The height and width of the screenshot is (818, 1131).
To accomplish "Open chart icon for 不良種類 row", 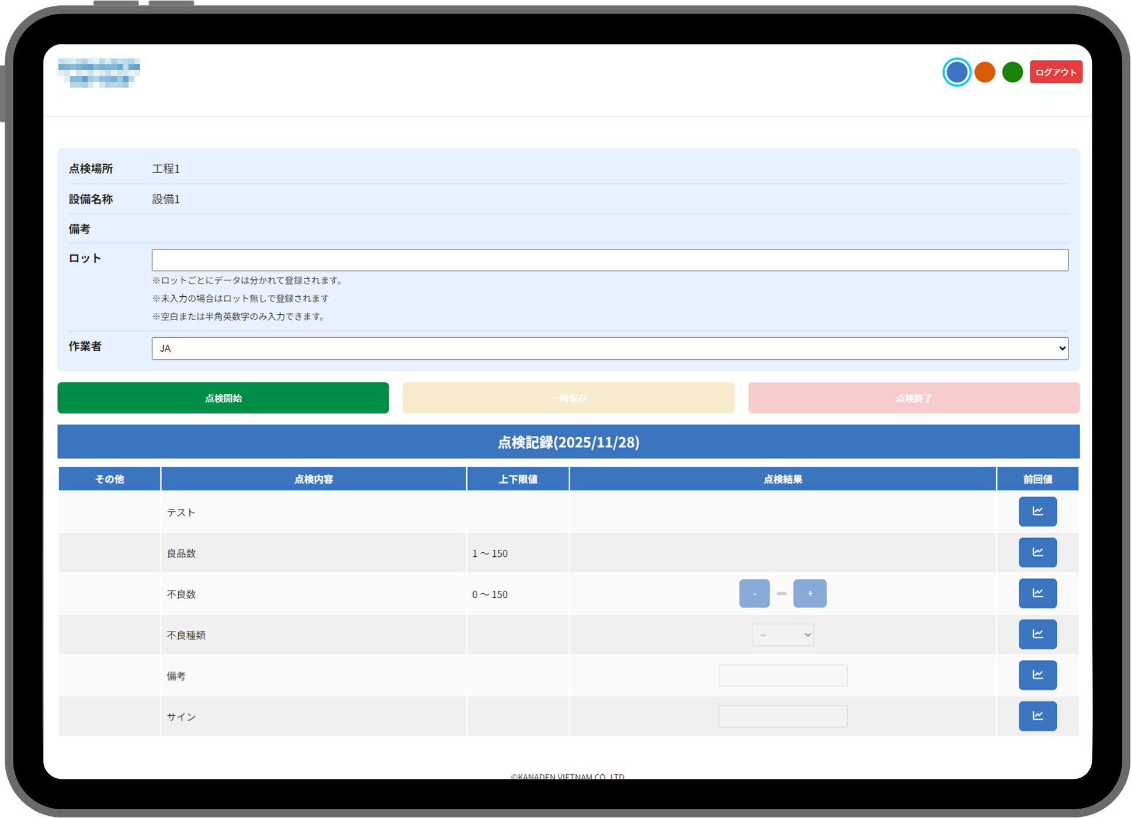I will 1037,634.
